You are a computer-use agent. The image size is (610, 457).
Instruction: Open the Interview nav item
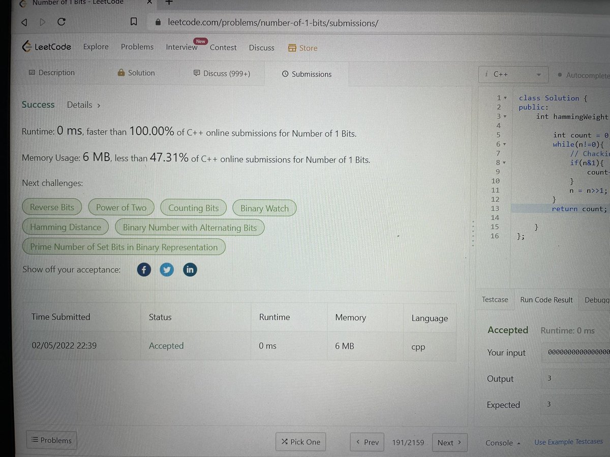181,47
